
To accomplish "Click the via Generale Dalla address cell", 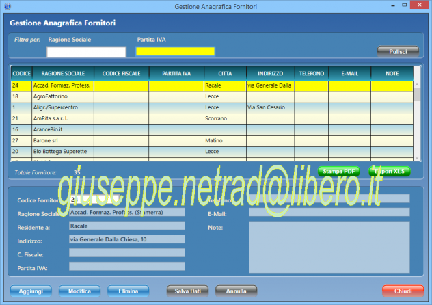I will coord(270,85).
